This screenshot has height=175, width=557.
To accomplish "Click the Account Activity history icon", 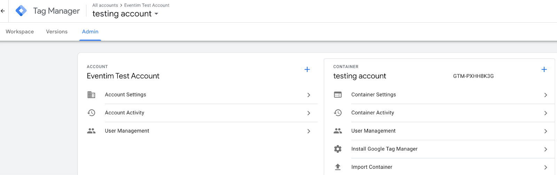I will click(x=91, y=113).
